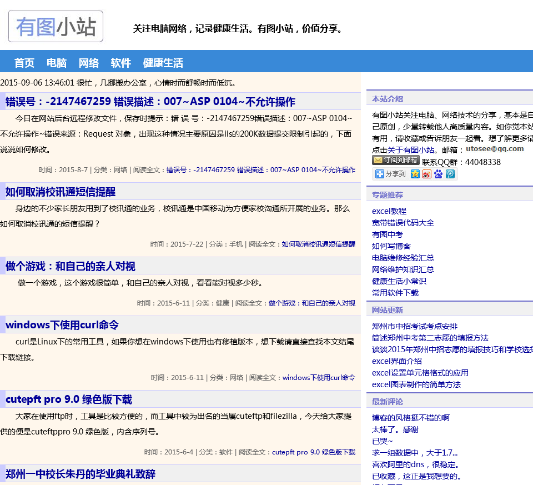
Task: Click the 订阅到邮箱 subscribe button
Action: [396, 160]
